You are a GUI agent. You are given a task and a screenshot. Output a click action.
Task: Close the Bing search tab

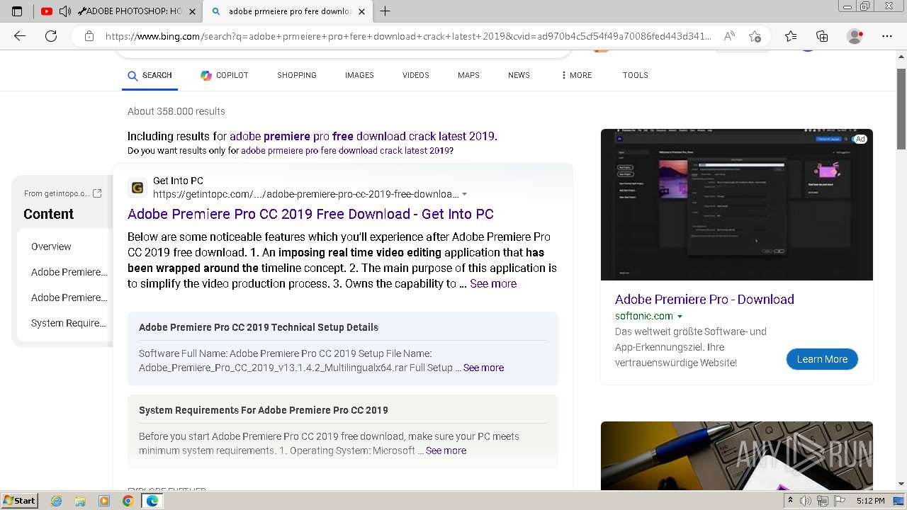click(361, 11)
